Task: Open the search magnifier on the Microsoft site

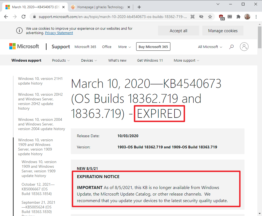Action: [x=231, y=47]
